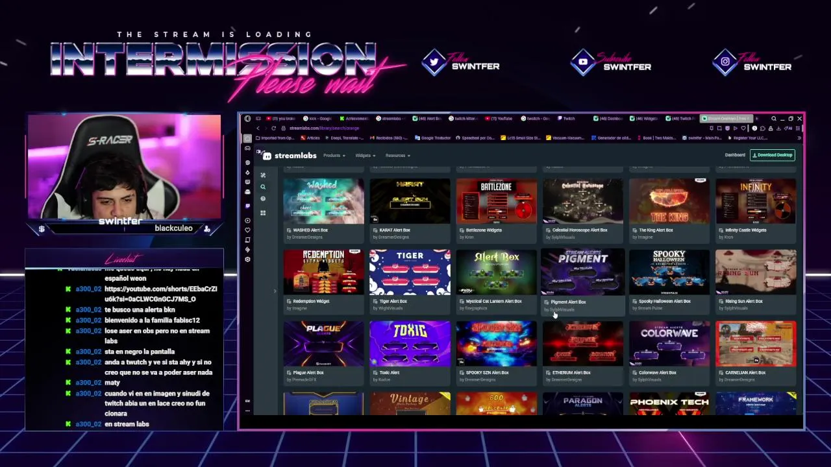The height and width of the screenshot is (467, 831).
Task: Open the ETHERIUM Alert Box thumbnail
Action: point(583,344)
